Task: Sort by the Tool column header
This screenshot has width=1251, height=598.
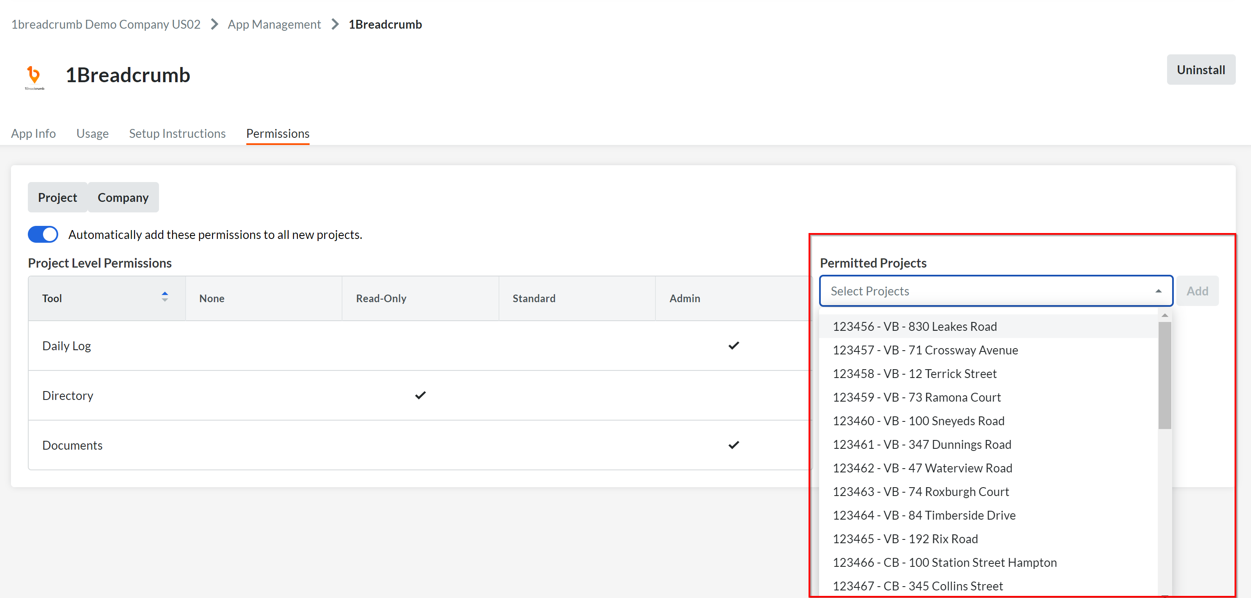Action: [107, 298]
